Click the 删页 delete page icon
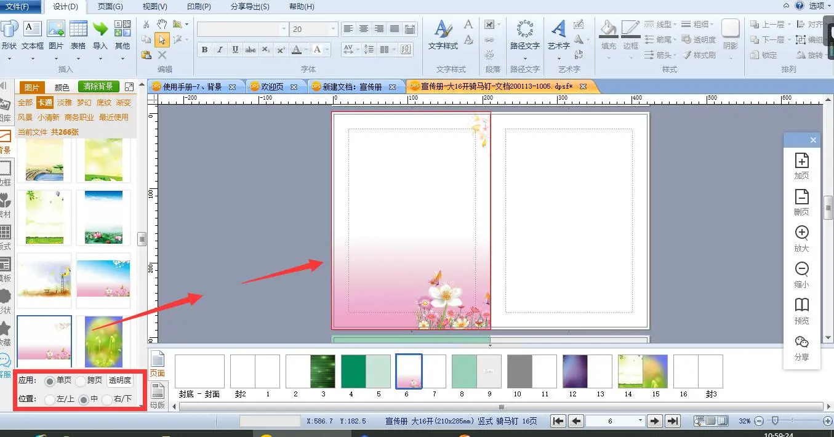 click(801, 202)
